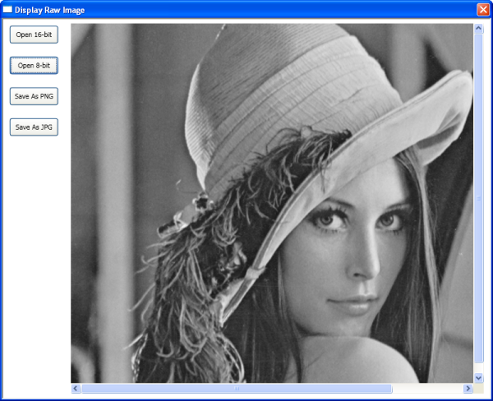Viewport: 493px width, 401px height.
Task: Click the horizontal scrollbar right arrow
Action: pos(468,389)
